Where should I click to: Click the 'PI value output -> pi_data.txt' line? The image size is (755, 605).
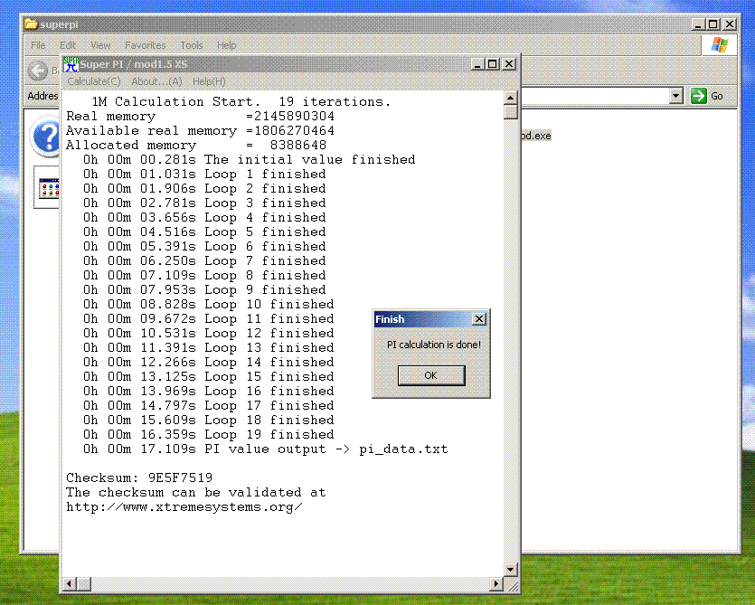[x=265, y=449]
